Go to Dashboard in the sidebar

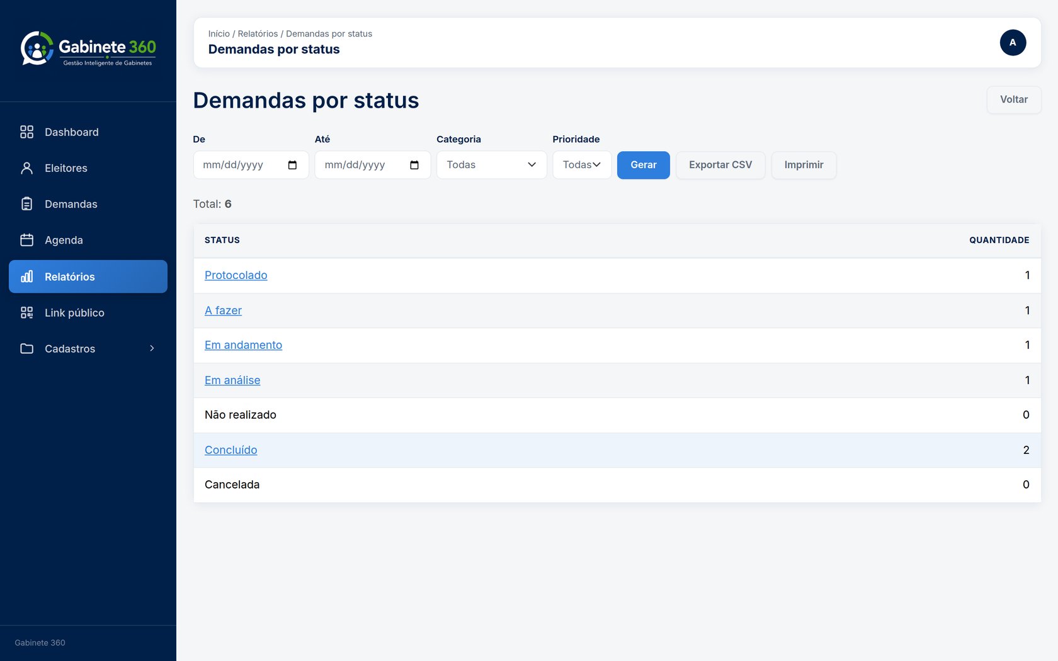(88, 132)
